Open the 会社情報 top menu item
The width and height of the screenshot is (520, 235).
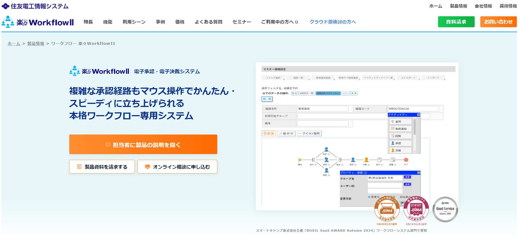(x=483, y=6)
